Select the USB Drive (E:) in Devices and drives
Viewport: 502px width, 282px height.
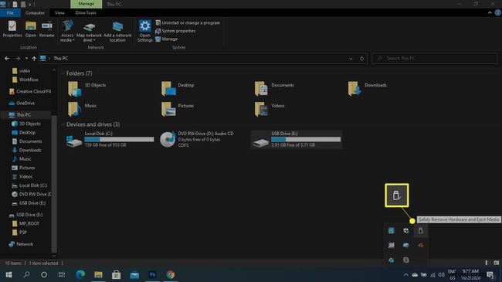297,139
